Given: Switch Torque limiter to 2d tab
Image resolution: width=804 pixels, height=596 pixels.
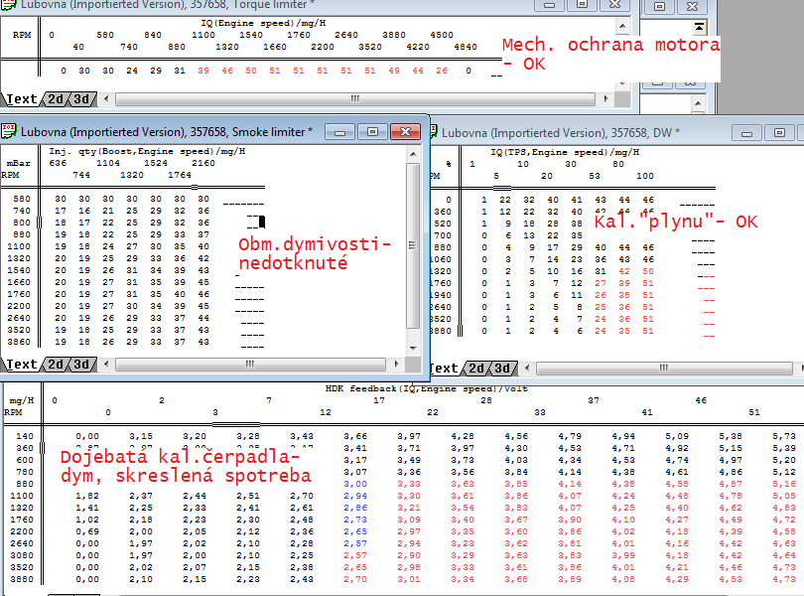Looking at the screenshot, I should (57, 99).
